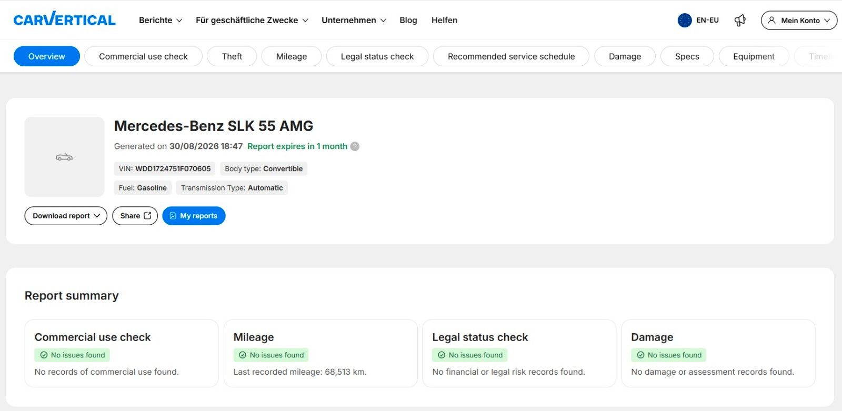842x411 pixels.
Task: Click the VIN WDD1724751F070605 tag
Action: (165, 169)
